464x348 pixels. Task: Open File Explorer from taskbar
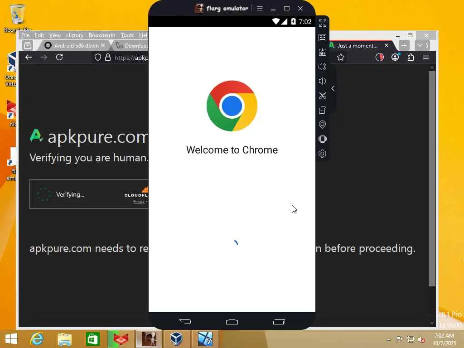(x=64, y=339)
